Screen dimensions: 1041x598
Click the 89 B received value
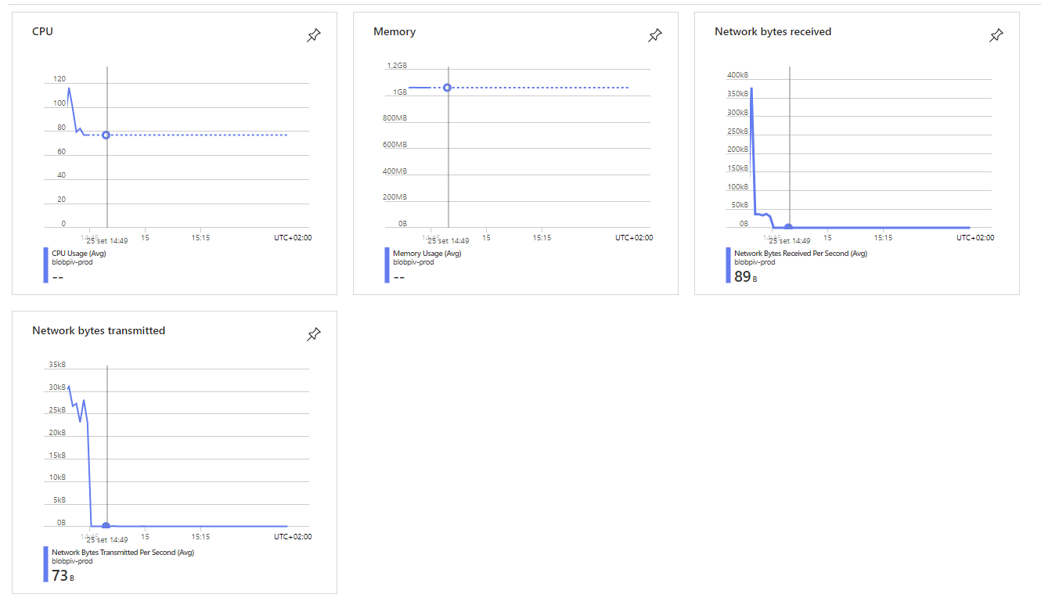(745, 276)
